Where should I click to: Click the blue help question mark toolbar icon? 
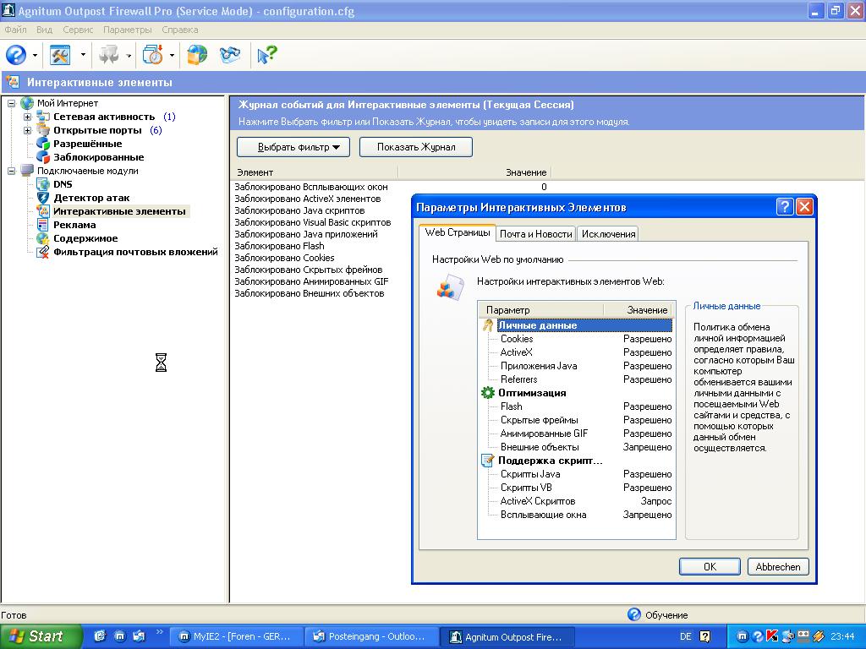(16, 55)
